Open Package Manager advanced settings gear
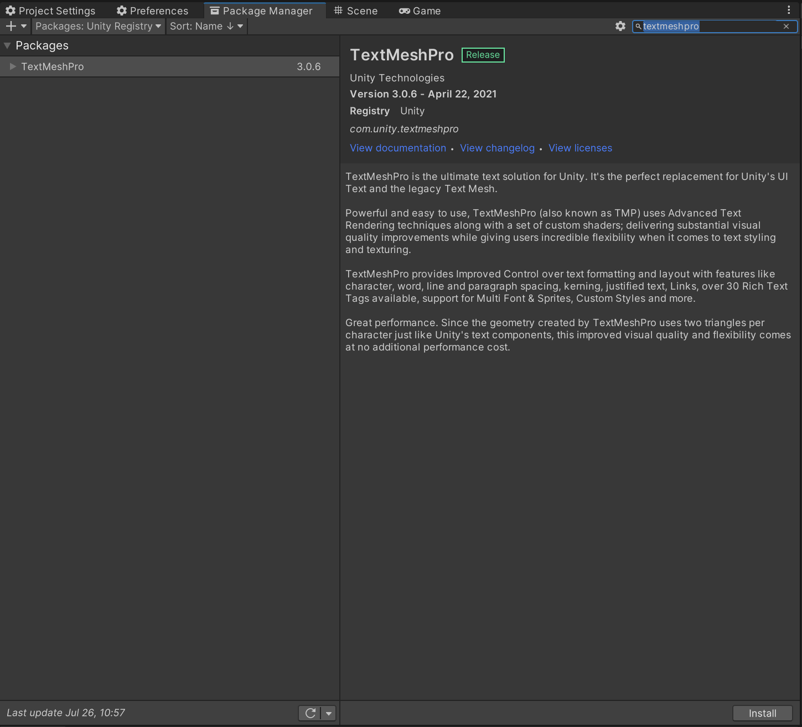Image resolution: width=802 pixels, height=727 pixels. (x=620, y=26)
